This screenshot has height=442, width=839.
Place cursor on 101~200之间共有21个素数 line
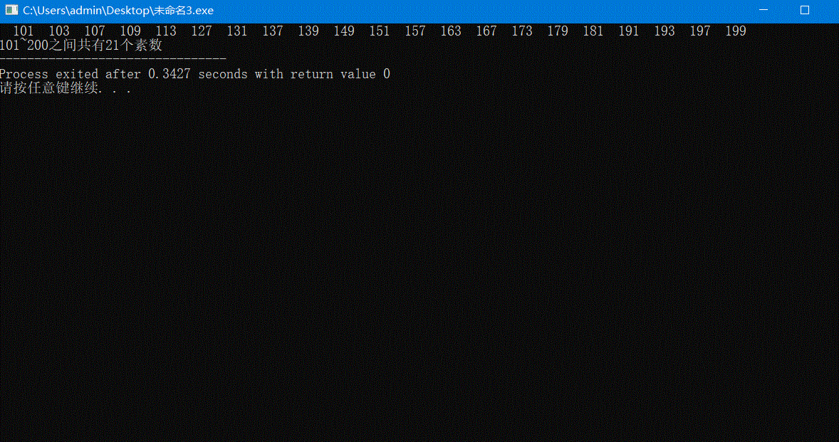pyautogui.click(x=80, y=46)
